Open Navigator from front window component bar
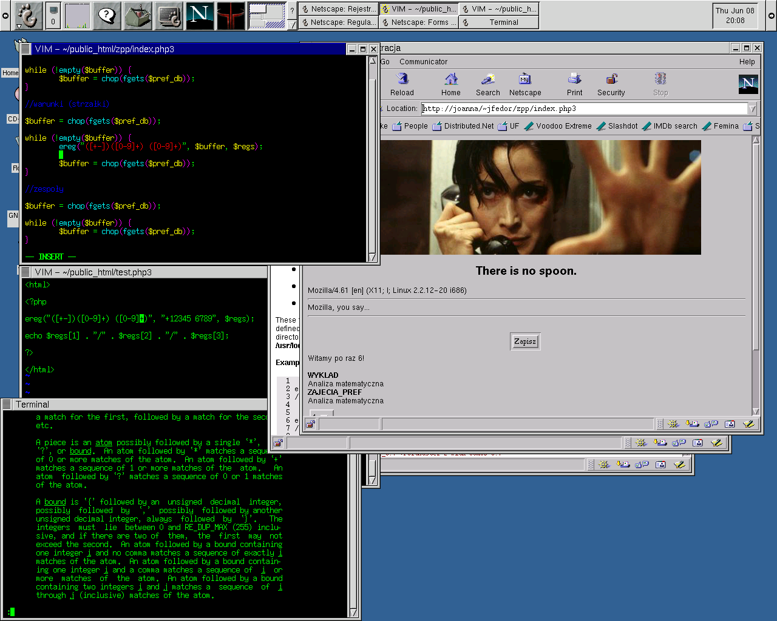 [673, 424]
